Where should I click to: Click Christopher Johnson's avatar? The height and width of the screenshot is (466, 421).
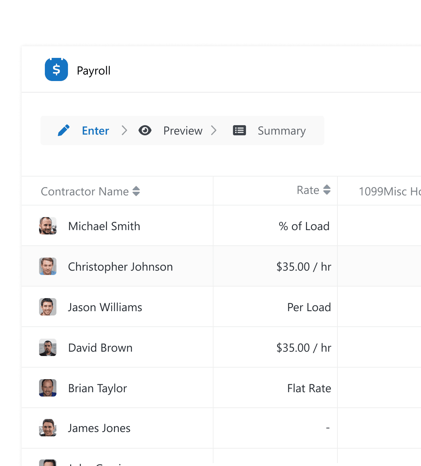47,266
